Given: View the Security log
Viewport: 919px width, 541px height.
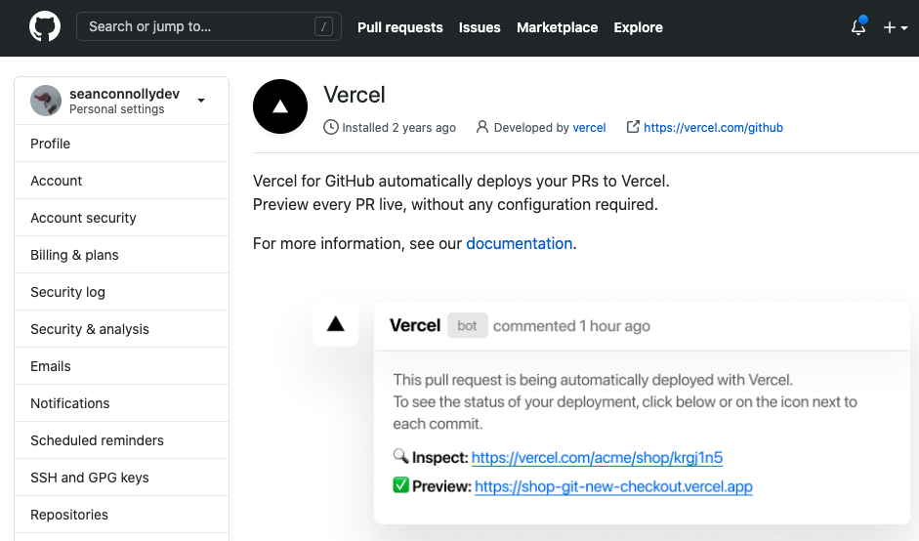Looking at the screenshot, I should 121,292.
